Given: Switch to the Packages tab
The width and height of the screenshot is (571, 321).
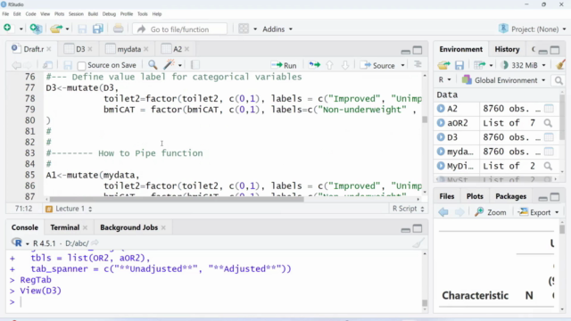Looking at the screenshot, I should point(510,196).
